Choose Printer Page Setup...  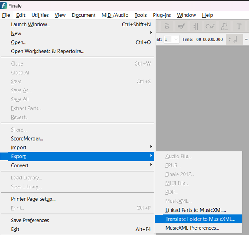click(x=78, y=199)
